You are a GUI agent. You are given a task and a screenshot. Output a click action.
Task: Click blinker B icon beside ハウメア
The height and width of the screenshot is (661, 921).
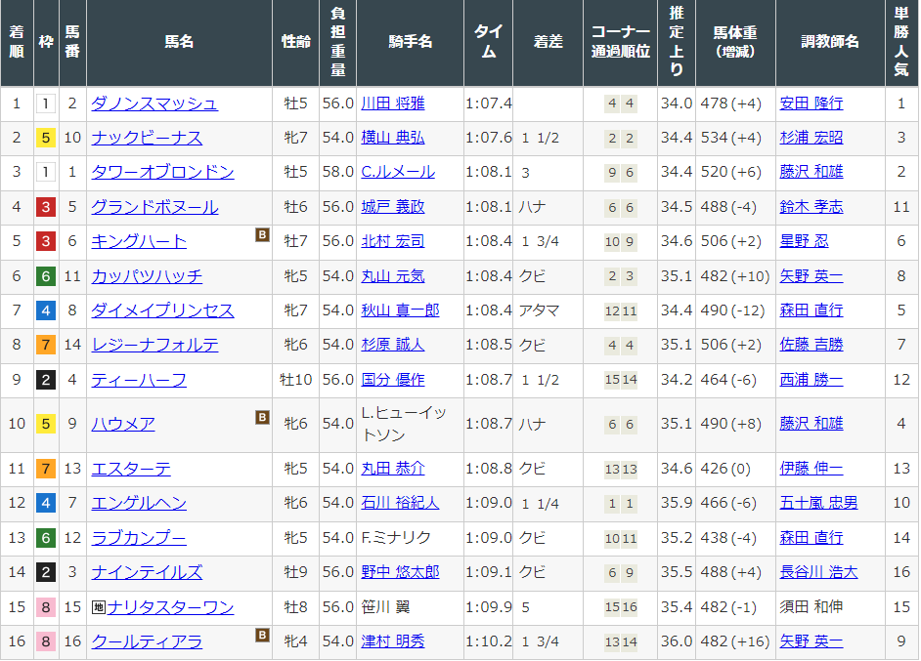(262, 417)
